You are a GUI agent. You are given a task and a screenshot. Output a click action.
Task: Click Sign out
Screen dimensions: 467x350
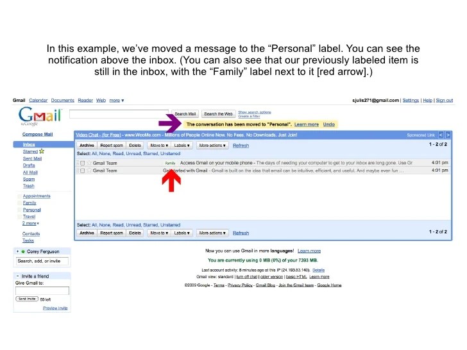[445, 100]
